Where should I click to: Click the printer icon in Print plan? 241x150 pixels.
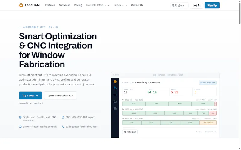coord(125,132)
